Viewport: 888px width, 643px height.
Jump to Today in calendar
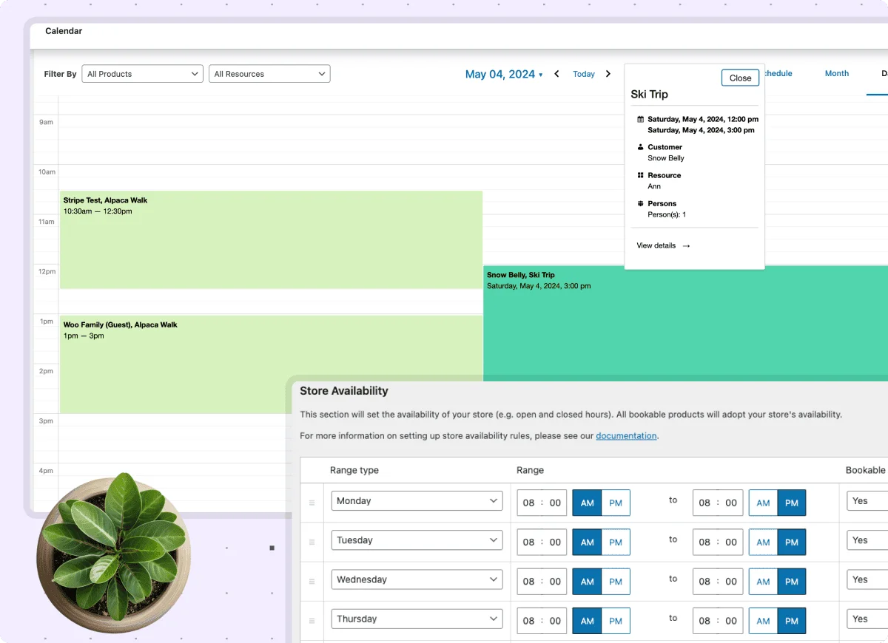(584, 74)
